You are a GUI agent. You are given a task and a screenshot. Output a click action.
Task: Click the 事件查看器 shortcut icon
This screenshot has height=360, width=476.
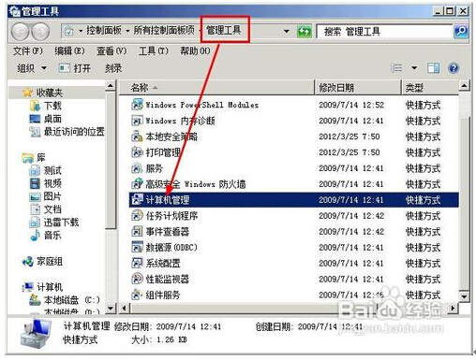pos(137,232)
